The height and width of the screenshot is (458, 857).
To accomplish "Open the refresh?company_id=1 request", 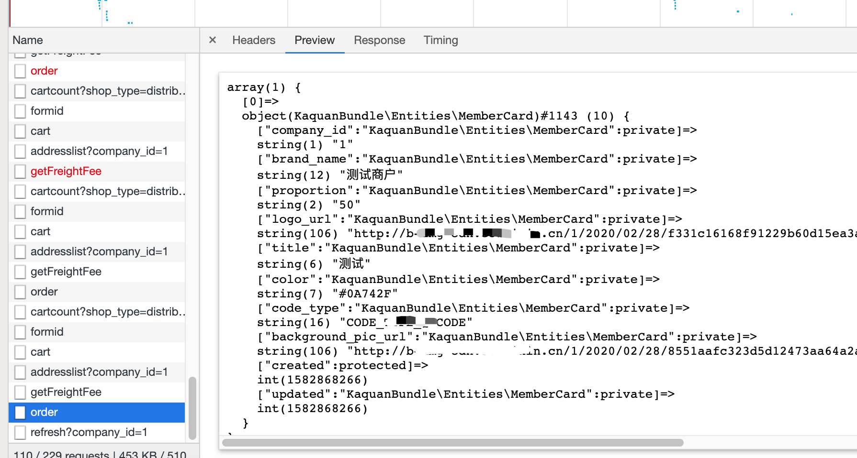I will click(x=89, y=432).
